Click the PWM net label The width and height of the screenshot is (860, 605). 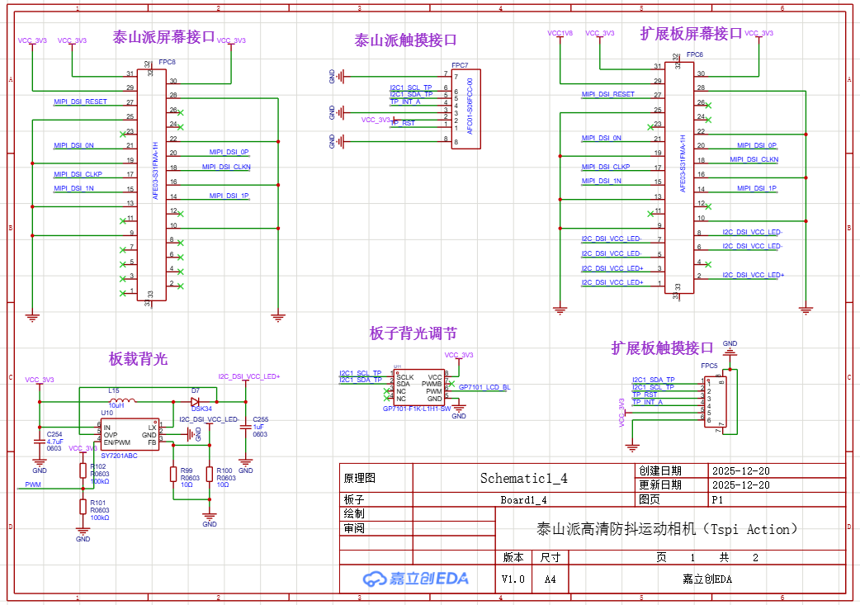33,484
